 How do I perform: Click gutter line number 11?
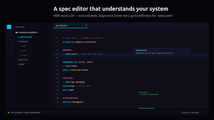coord(58,78)
